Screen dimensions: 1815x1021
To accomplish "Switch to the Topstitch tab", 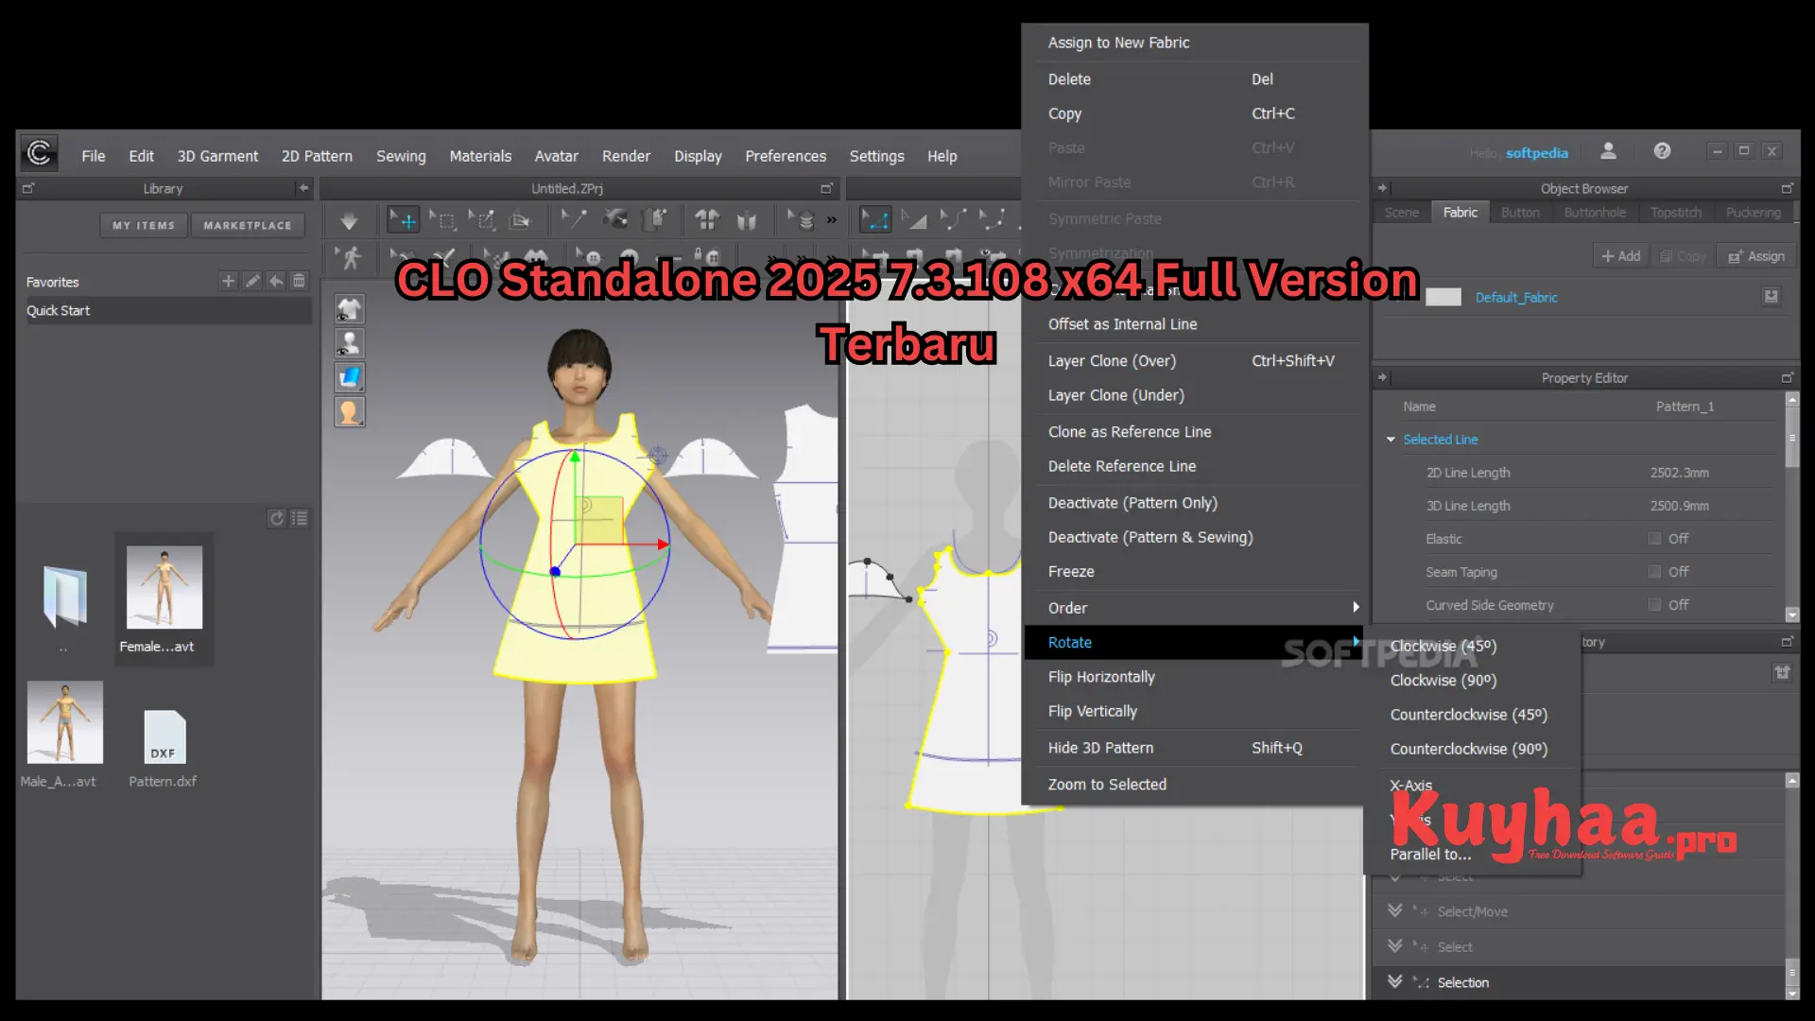I will tap(1675, 212).
